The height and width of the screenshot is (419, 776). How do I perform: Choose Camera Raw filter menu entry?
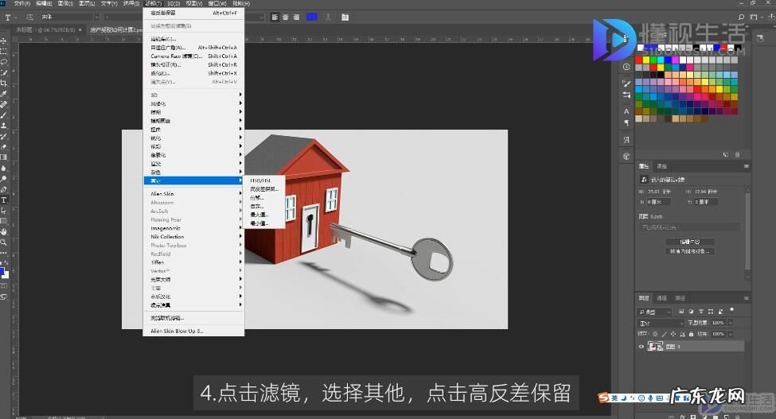[x=193, y=56]
